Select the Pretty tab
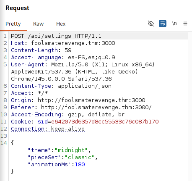Screen dimensions: 192x181 pos(13,24)
